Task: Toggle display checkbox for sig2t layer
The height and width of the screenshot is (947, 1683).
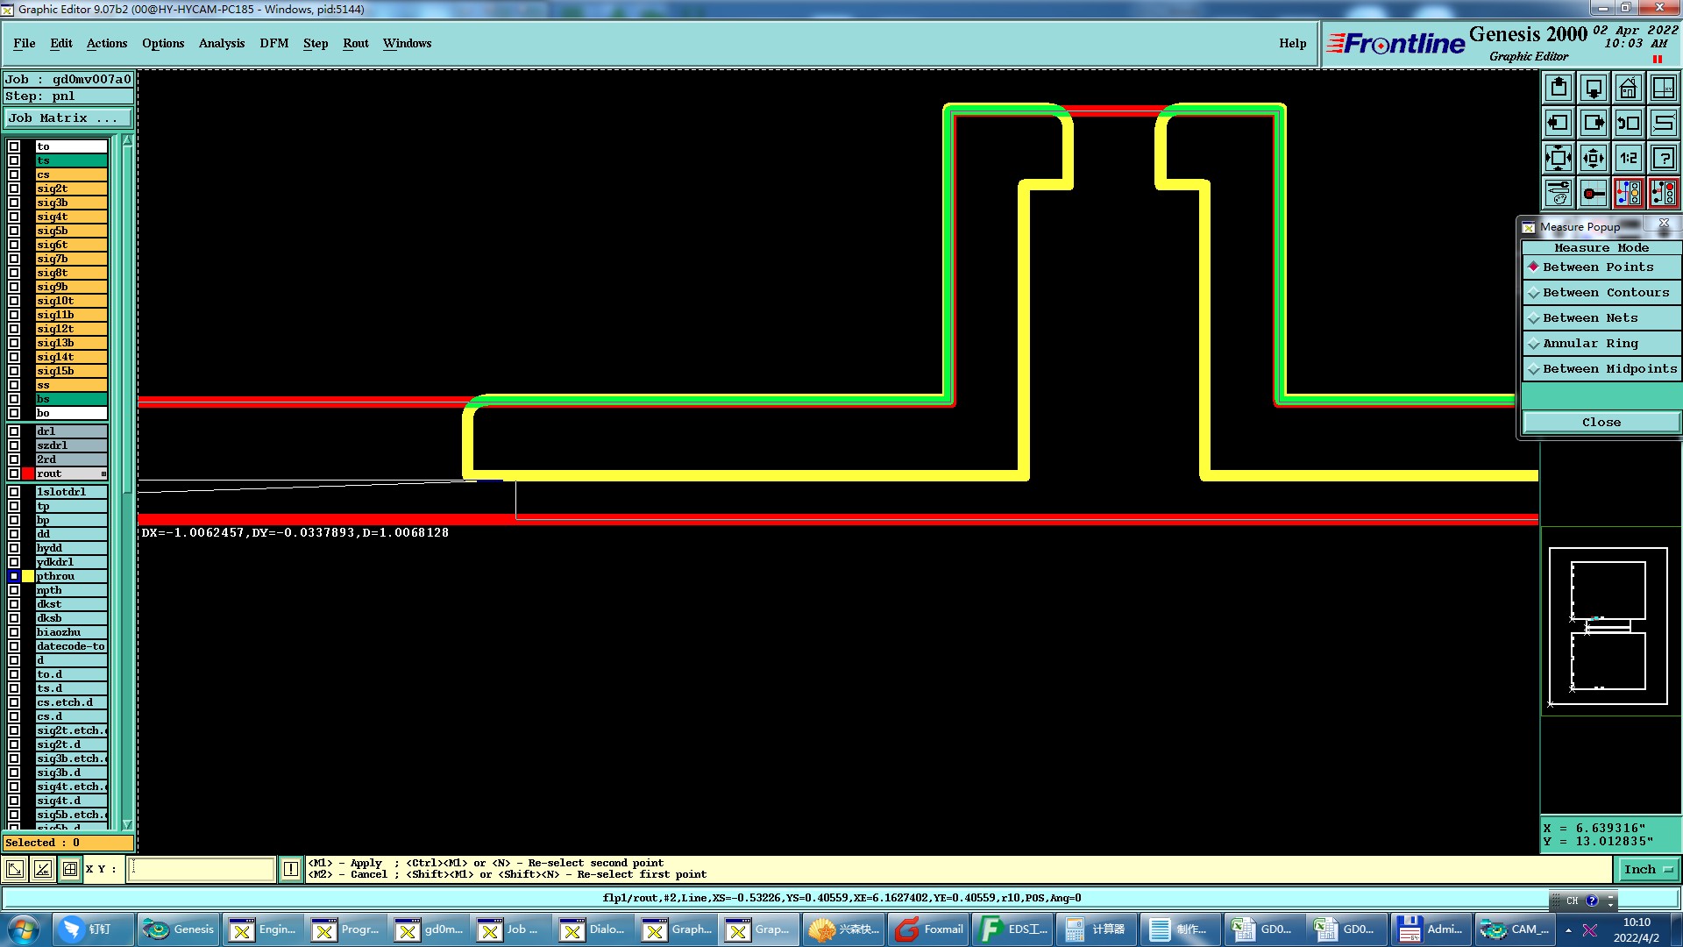Action: (14, 189)
